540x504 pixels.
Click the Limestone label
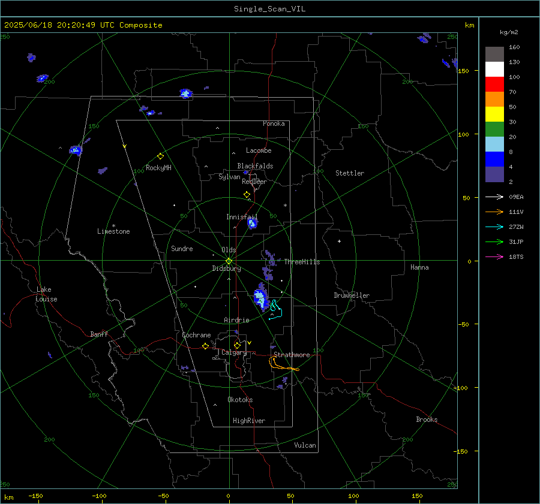pyautogui.click(x=113, y=231)
